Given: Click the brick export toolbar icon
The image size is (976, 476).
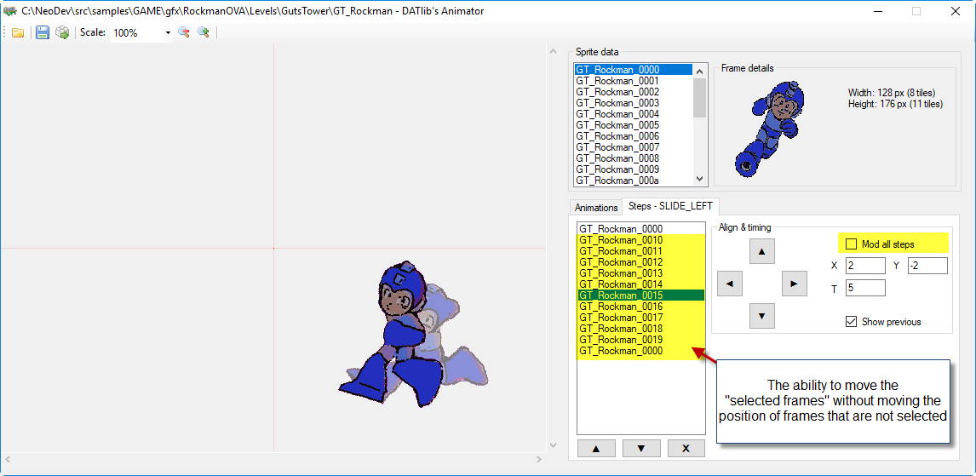Looking at the screenshot, I should [x=62, y=32].
